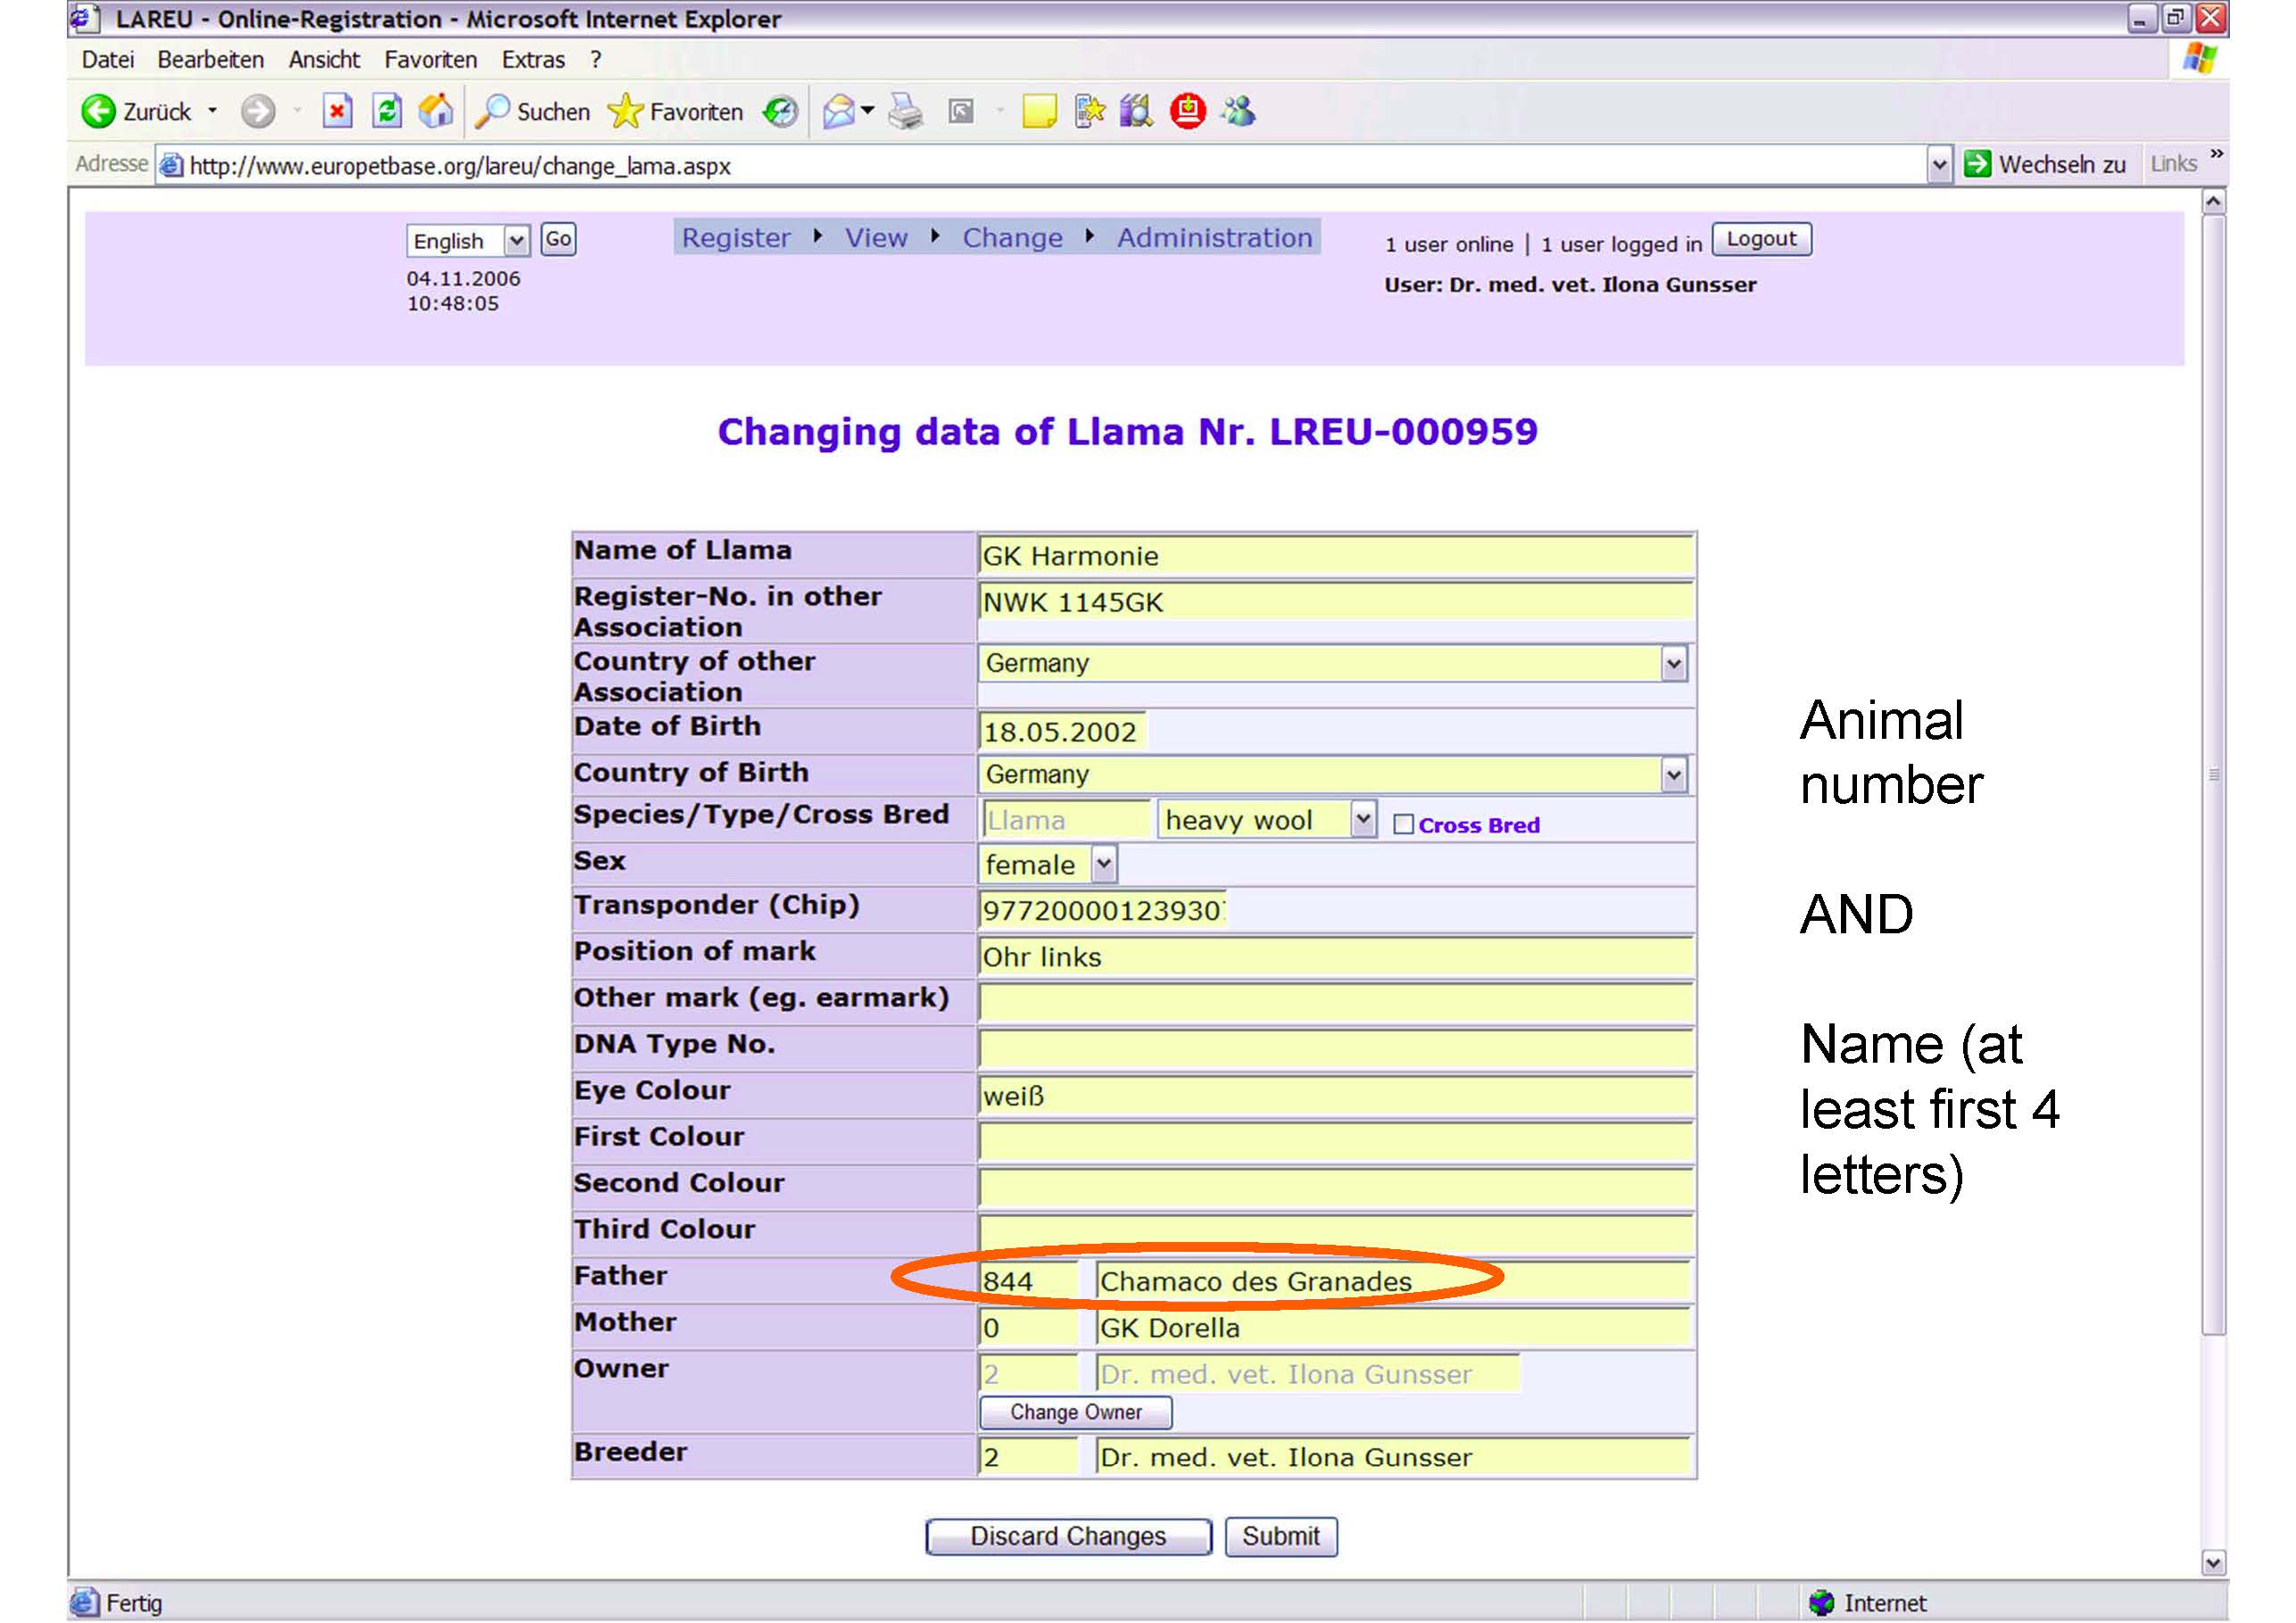
Task: Click the Internet zone globe in status bar
Action: point(1821,1603)
